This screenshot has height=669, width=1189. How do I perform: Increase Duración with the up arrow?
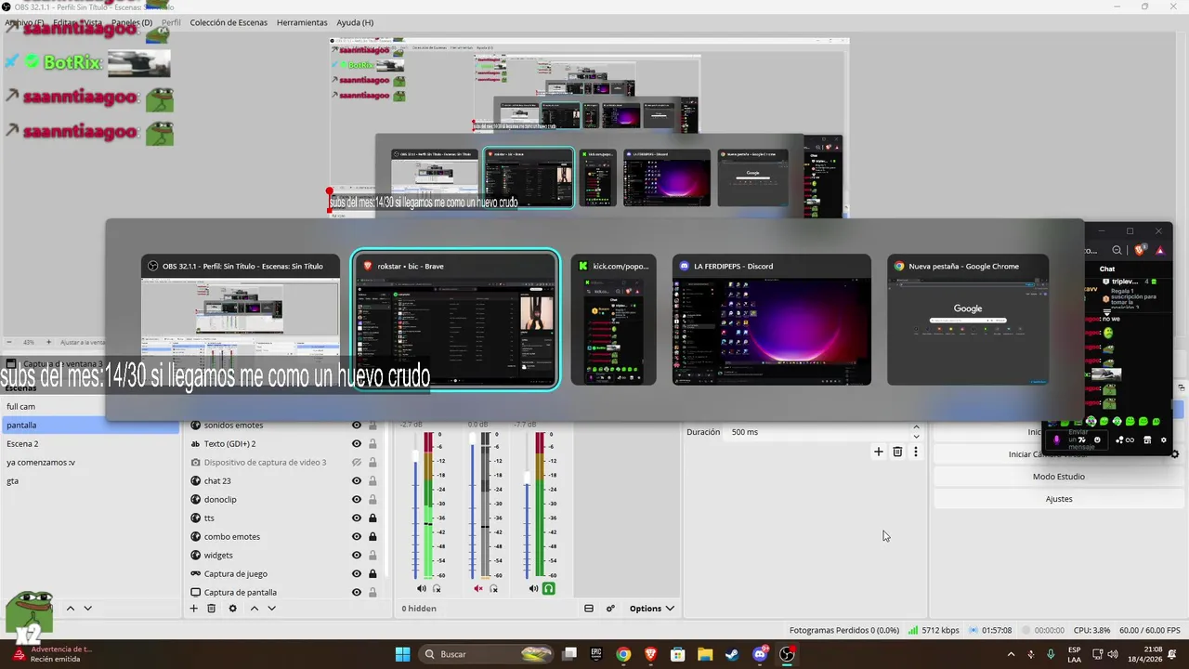pos(917,427)
